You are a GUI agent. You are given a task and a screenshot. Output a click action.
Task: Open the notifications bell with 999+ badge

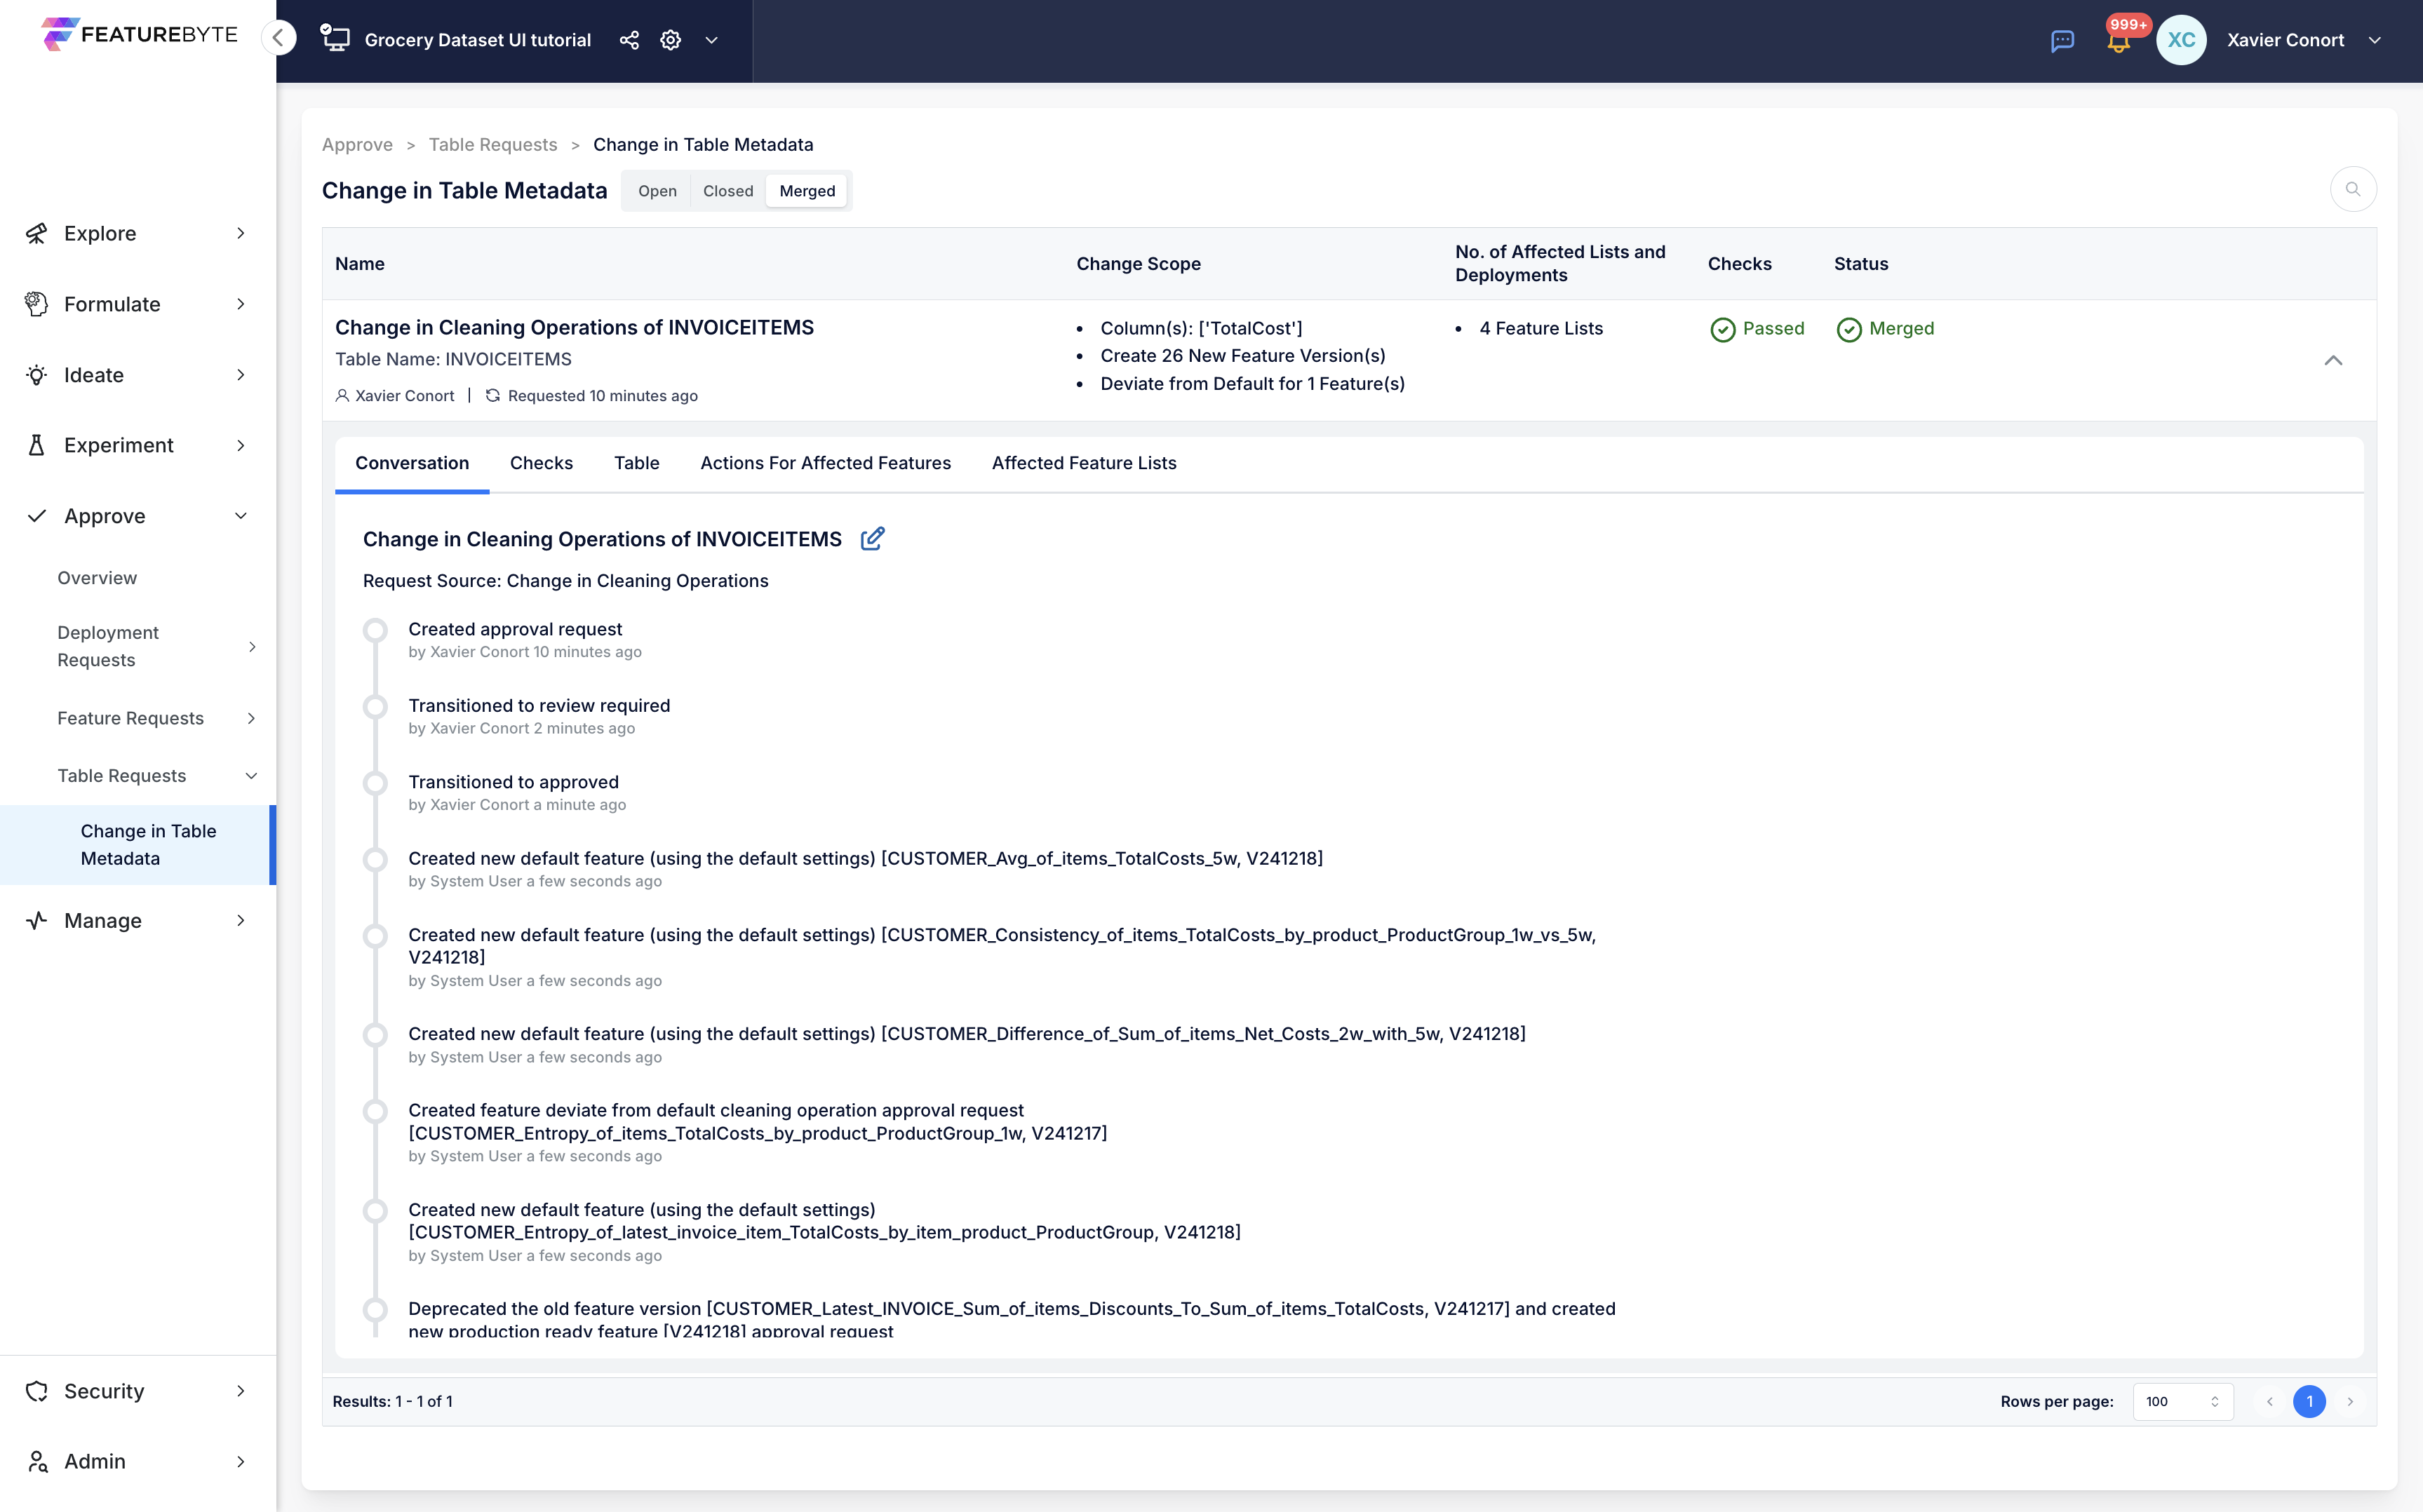click(x=2117, y=42)
